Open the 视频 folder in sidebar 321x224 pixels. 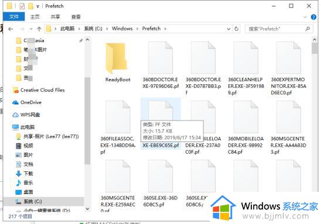(x=25, y=146)
